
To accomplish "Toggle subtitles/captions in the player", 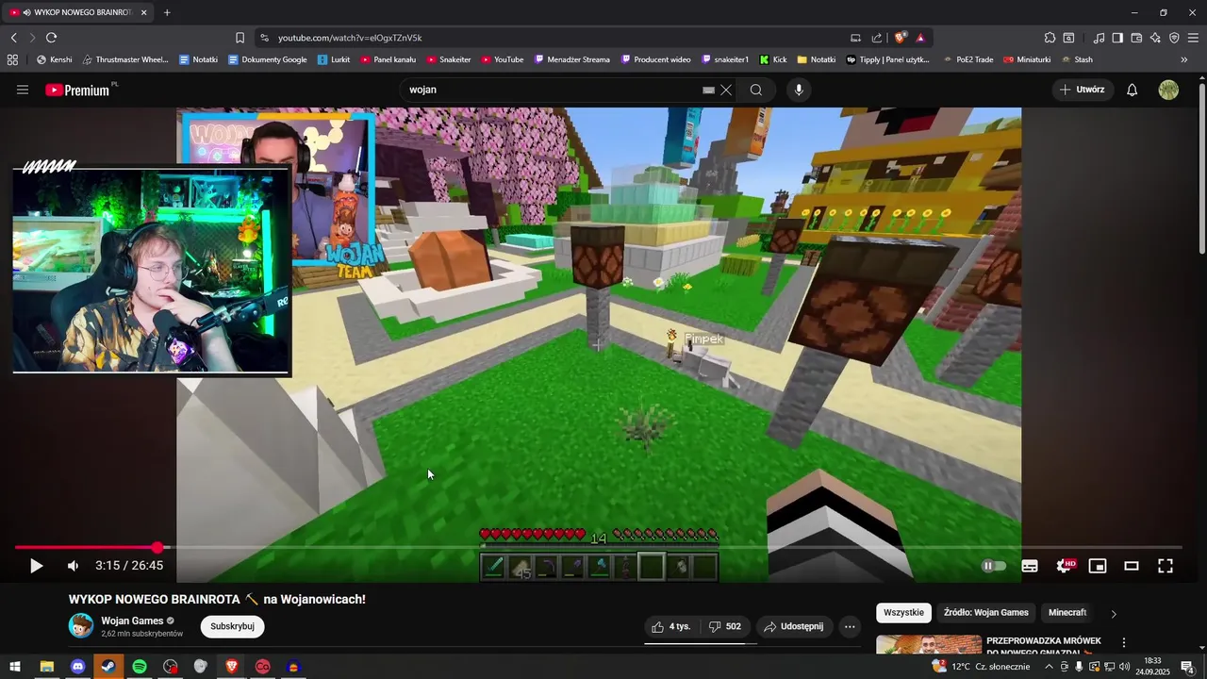I will coord(1030,566).
